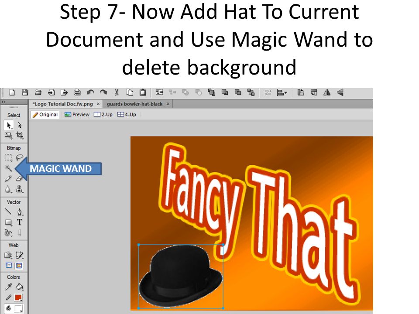Select the Freeform tool
This screenshot has width=419, height=314.
8,233
